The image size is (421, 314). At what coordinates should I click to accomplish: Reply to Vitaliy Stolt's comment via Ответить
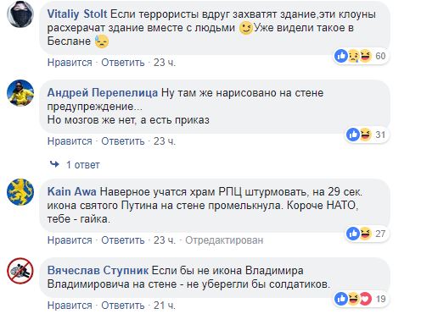tap(123, 63)
